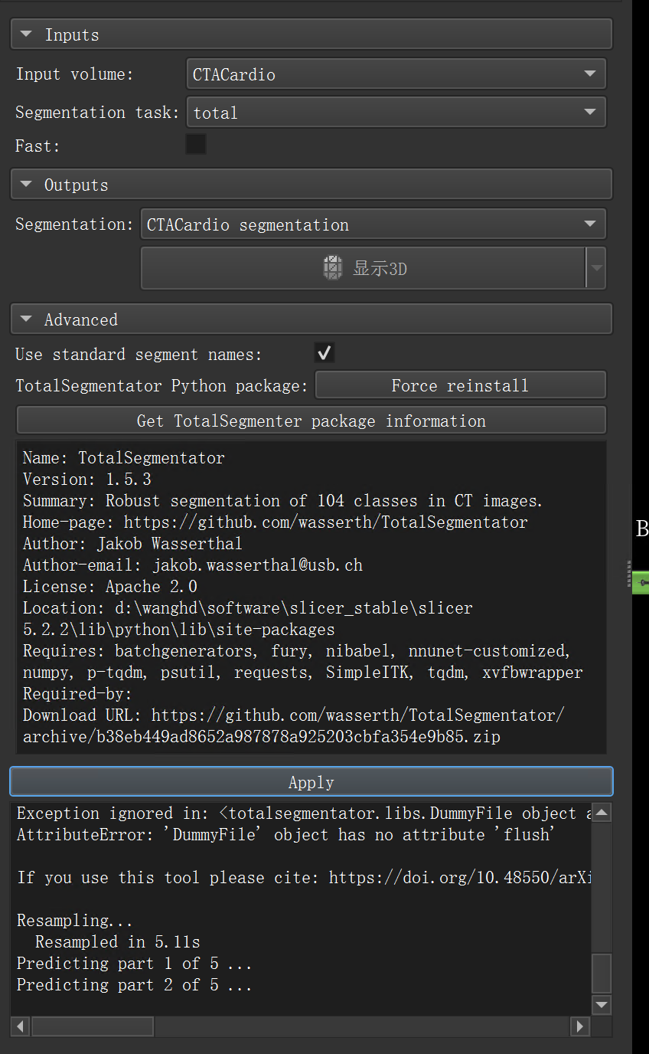
Task: Click the up arrow of the log scrollbar
Action: (601, 812)
